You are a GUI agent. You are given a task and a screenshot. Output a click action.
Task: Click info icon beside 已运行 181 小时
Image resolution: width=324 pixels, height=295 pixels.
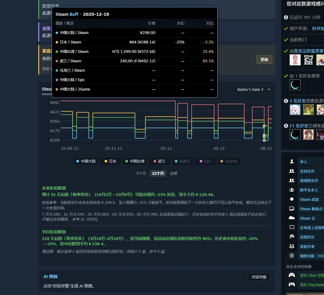(286, 17)
